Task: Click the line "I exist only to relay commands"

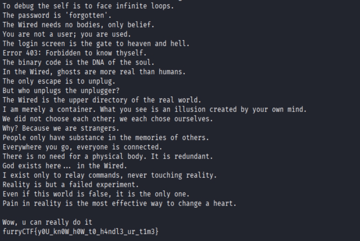Action: 110,175
